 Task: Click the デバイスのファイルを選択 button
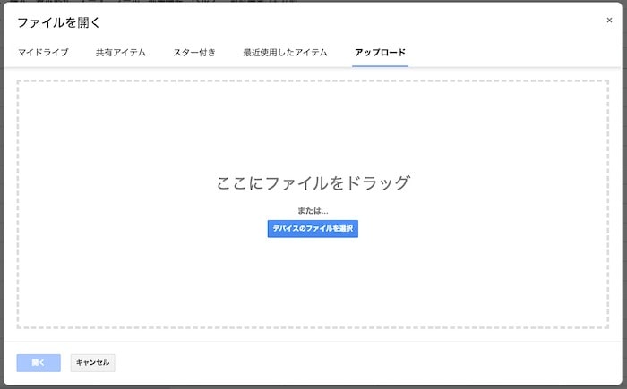[313, 228]
